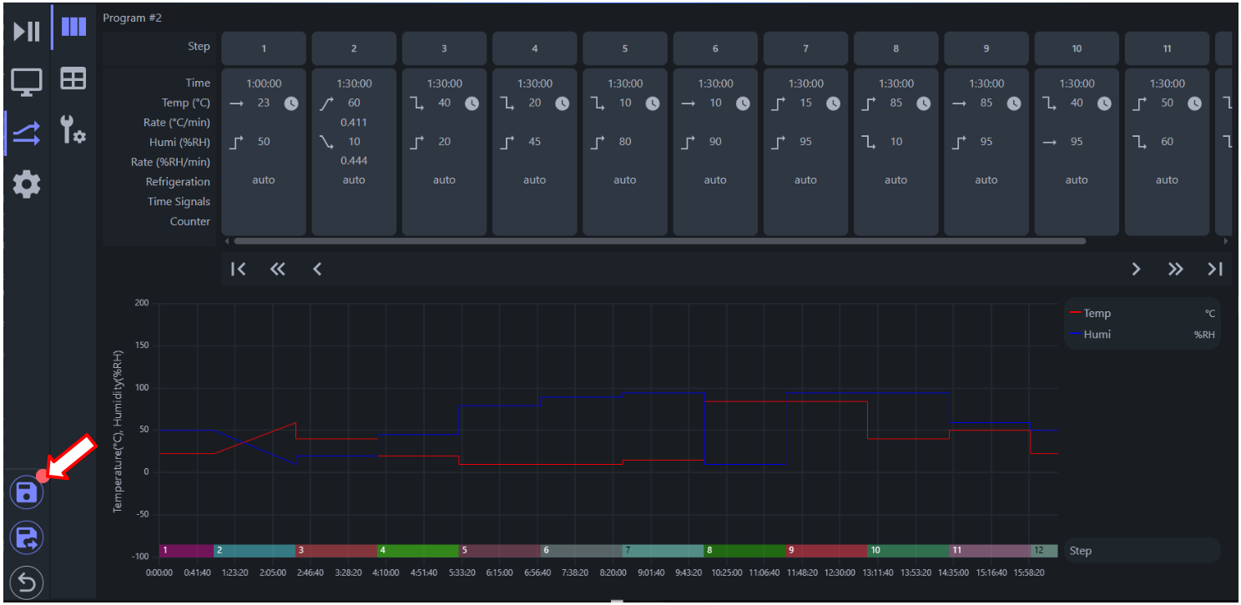Toggle the Humi series in legend
This screenshot has width=1241, height=605.
tap(1090, 335)
